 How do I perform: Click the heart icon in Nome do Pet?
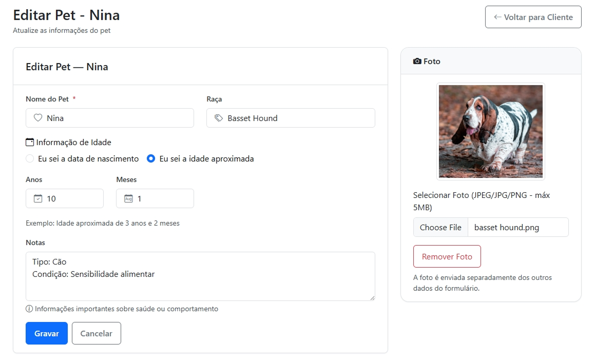click(x=37, y=118)
